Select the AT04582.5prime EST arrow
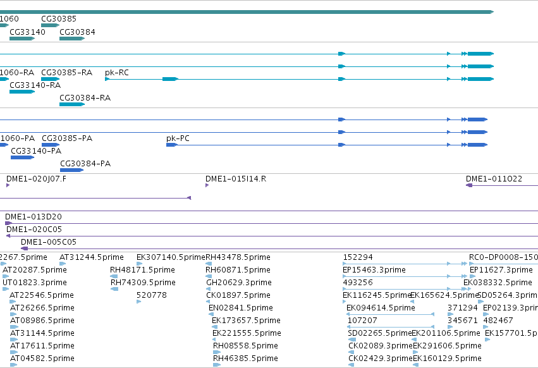This screenshot has width=538, height=368. (14, 365)
